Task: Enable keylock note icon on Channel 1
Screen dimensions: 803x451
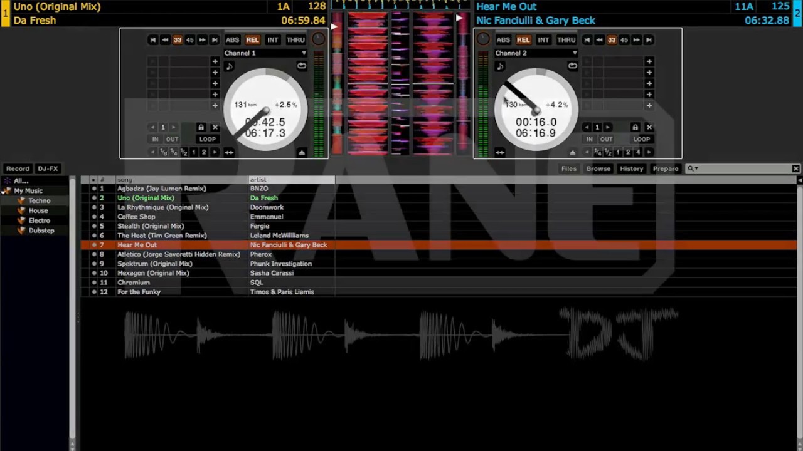Action: point(229,66)
